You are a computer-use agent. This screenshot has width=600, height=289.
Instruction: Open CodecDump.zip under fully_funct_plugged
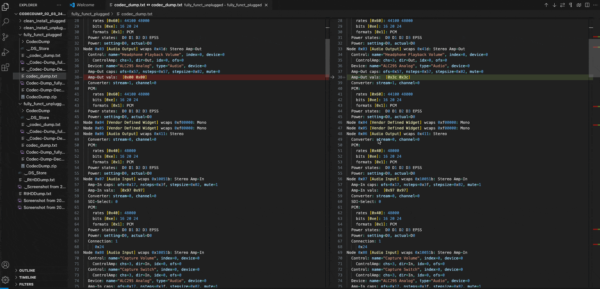point(40,97)
